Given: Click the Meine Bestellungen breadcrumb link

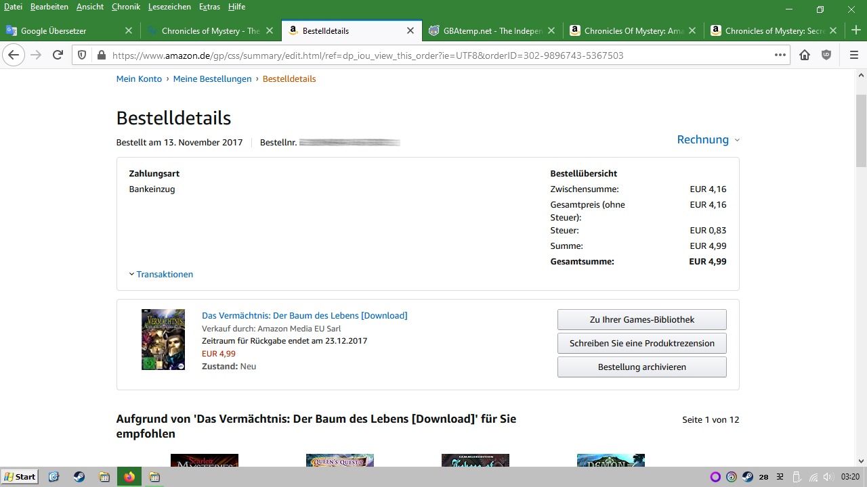Looking at the screenshot, I should coord(212,78).
